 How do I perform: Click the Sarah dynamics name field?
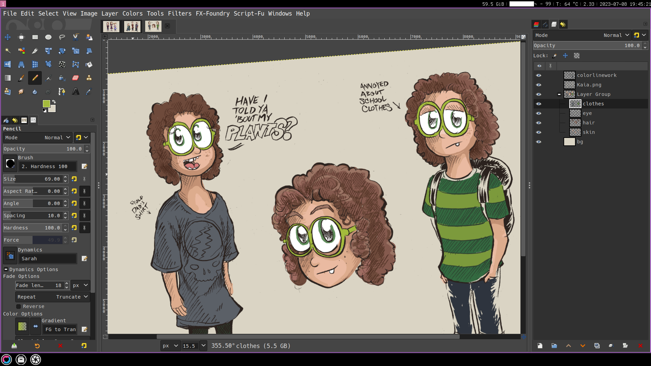(47, 259)
